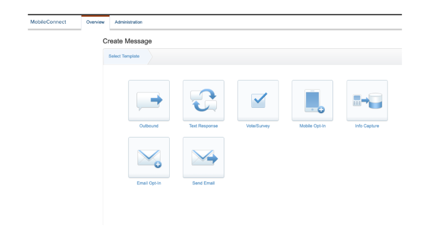Click the Info Capture label link
The height and width of the screenshot is (239, 430).
[x=367, y=126]
